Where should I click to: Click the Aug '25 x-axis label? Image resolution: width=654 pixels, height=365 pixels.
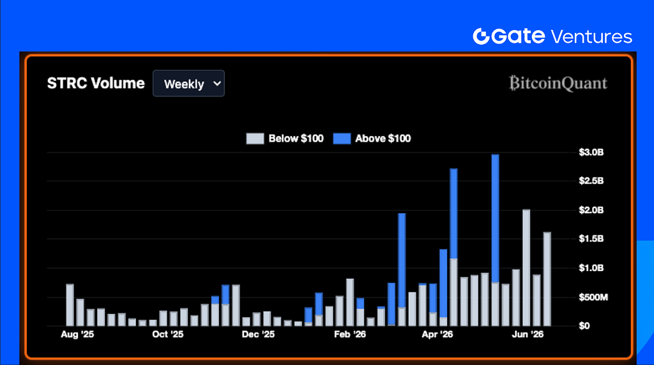point(77,334)
